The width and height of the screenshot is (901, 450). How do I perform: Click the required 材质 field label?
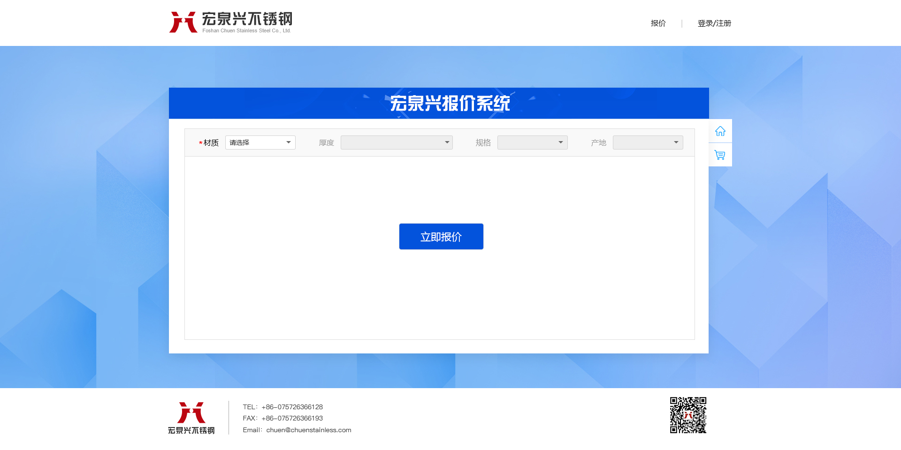(211, 143)
